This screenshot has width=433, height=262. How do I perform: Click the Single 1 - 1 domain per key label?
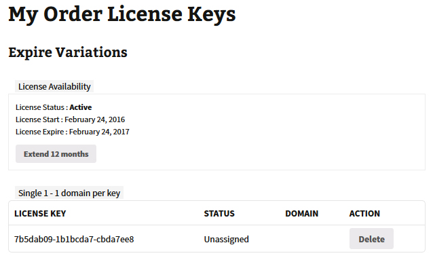point(69,193)
